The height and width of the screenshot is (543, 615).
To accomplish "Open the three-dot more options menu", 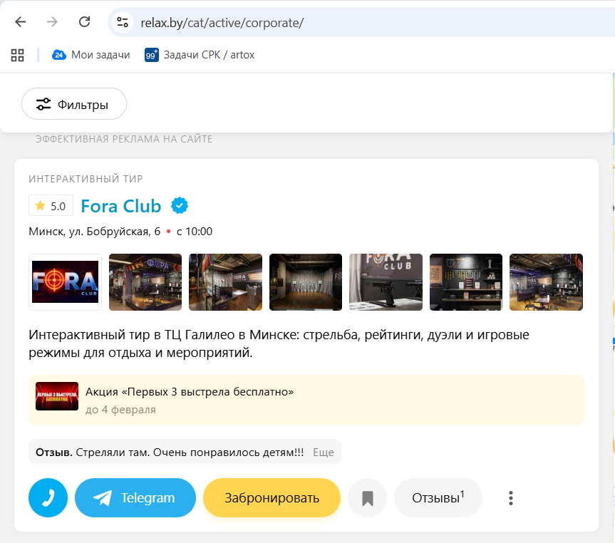I will tap(511, 497).
